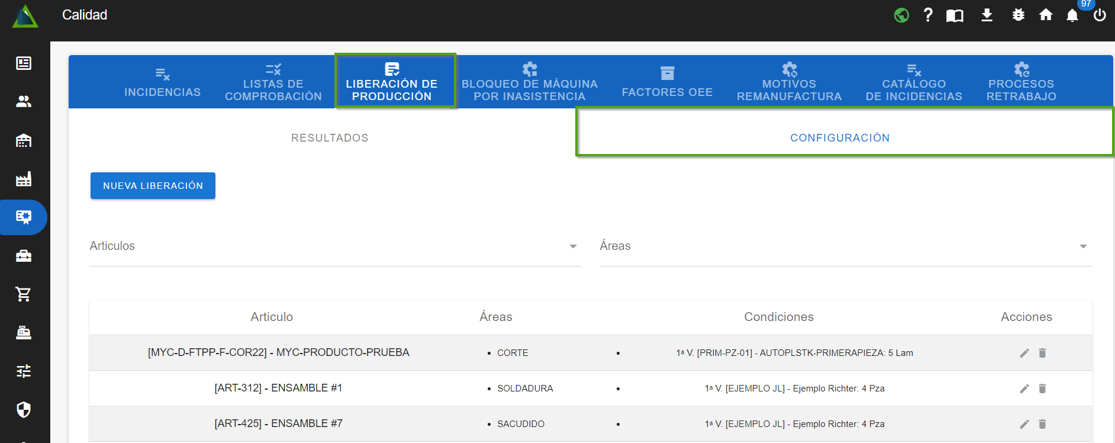Open the shopping cart sidebar icon

24,294
